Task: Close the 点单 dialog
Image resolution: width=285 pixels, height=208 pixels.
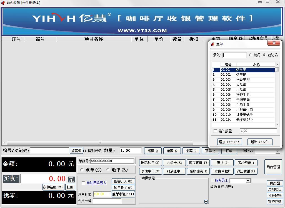Action: (x=274, y=43)
